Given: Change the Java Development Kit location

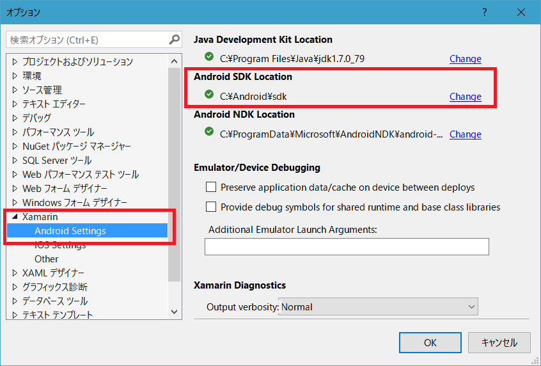Looking at the screenshot, I should tap(465, 59).
